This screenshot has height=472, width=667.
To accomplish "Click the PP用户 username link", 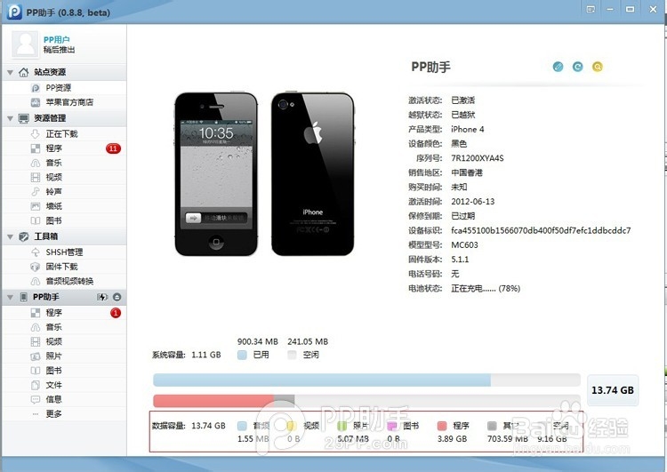I will 57,39.
